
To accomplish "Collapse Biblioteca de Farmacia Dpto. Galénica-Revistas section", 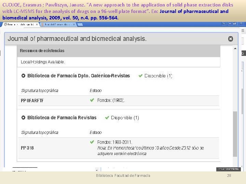I will [x=23, y=76].
